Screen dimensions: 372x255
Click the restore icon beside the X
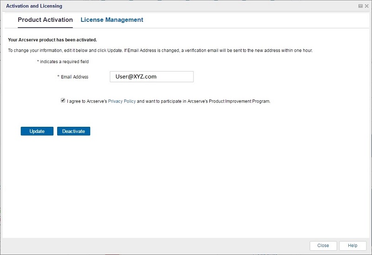pyautogui.click(x=360, y=6)
